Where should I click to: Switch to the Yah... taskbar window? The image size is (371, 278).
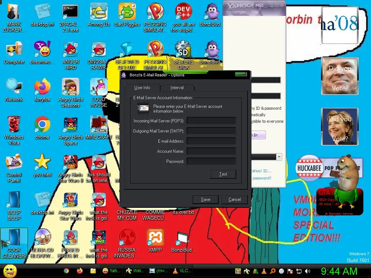(x=112, y=271)
